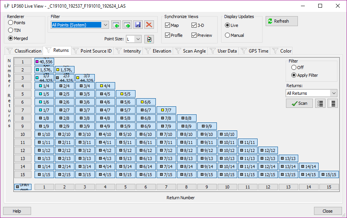Click the Close button at bottom right
Viewport: 347px width, 218px height.
(x=327, y=211)
